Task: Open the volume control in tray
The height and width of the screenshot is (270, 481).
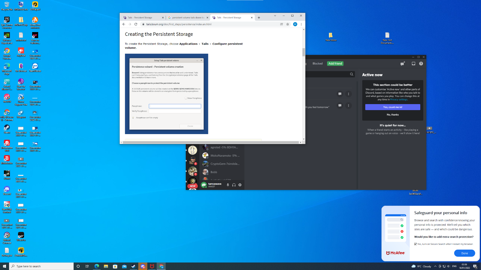Action: [449, 266]
